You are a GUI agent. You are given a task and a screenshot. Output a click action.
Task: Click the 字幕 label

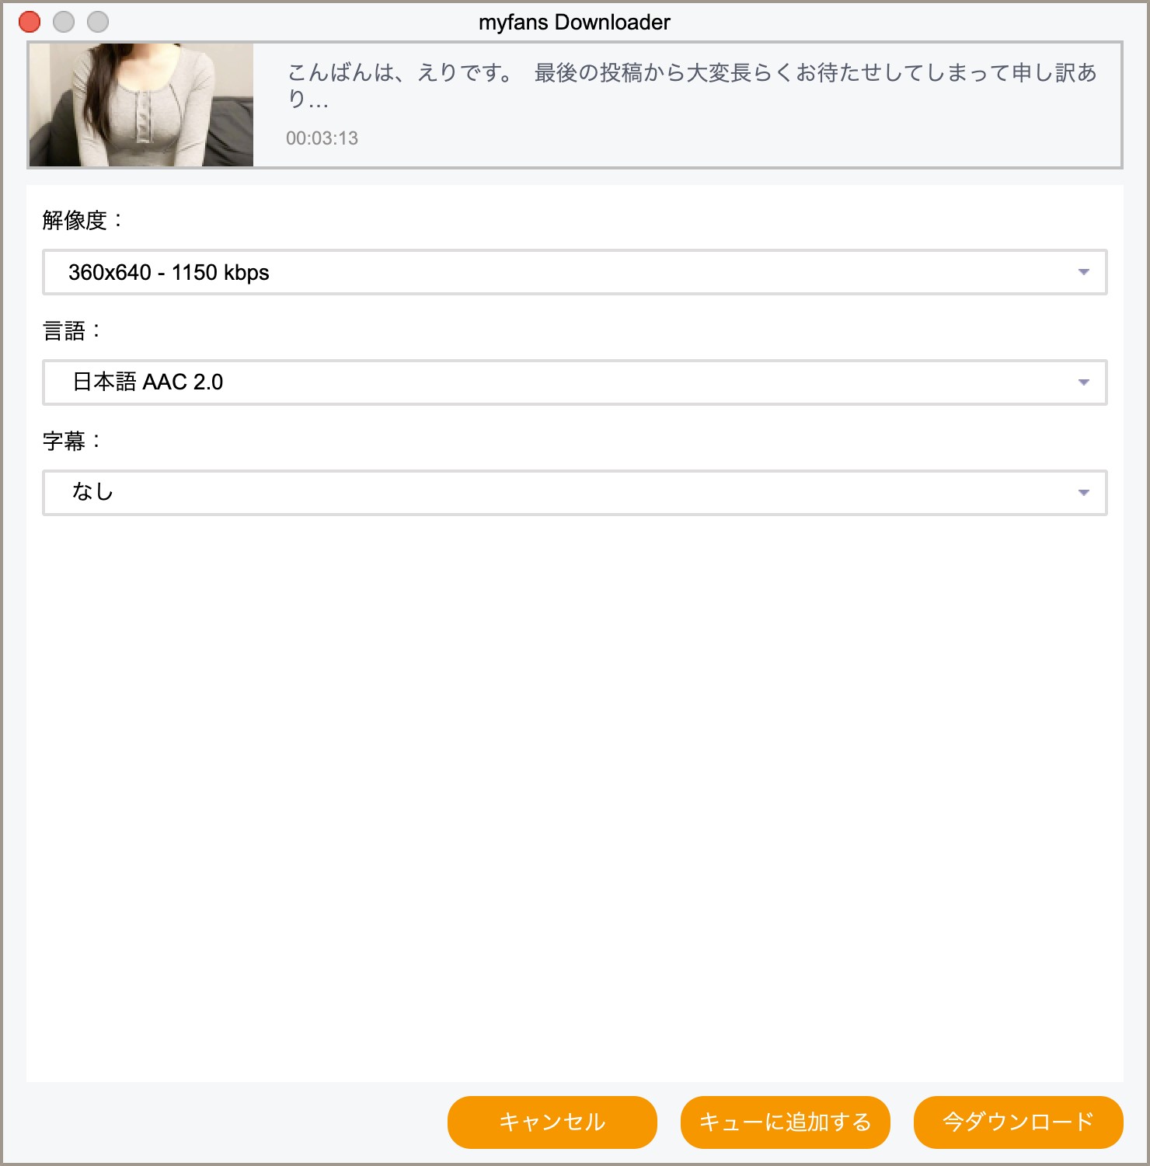72,442
